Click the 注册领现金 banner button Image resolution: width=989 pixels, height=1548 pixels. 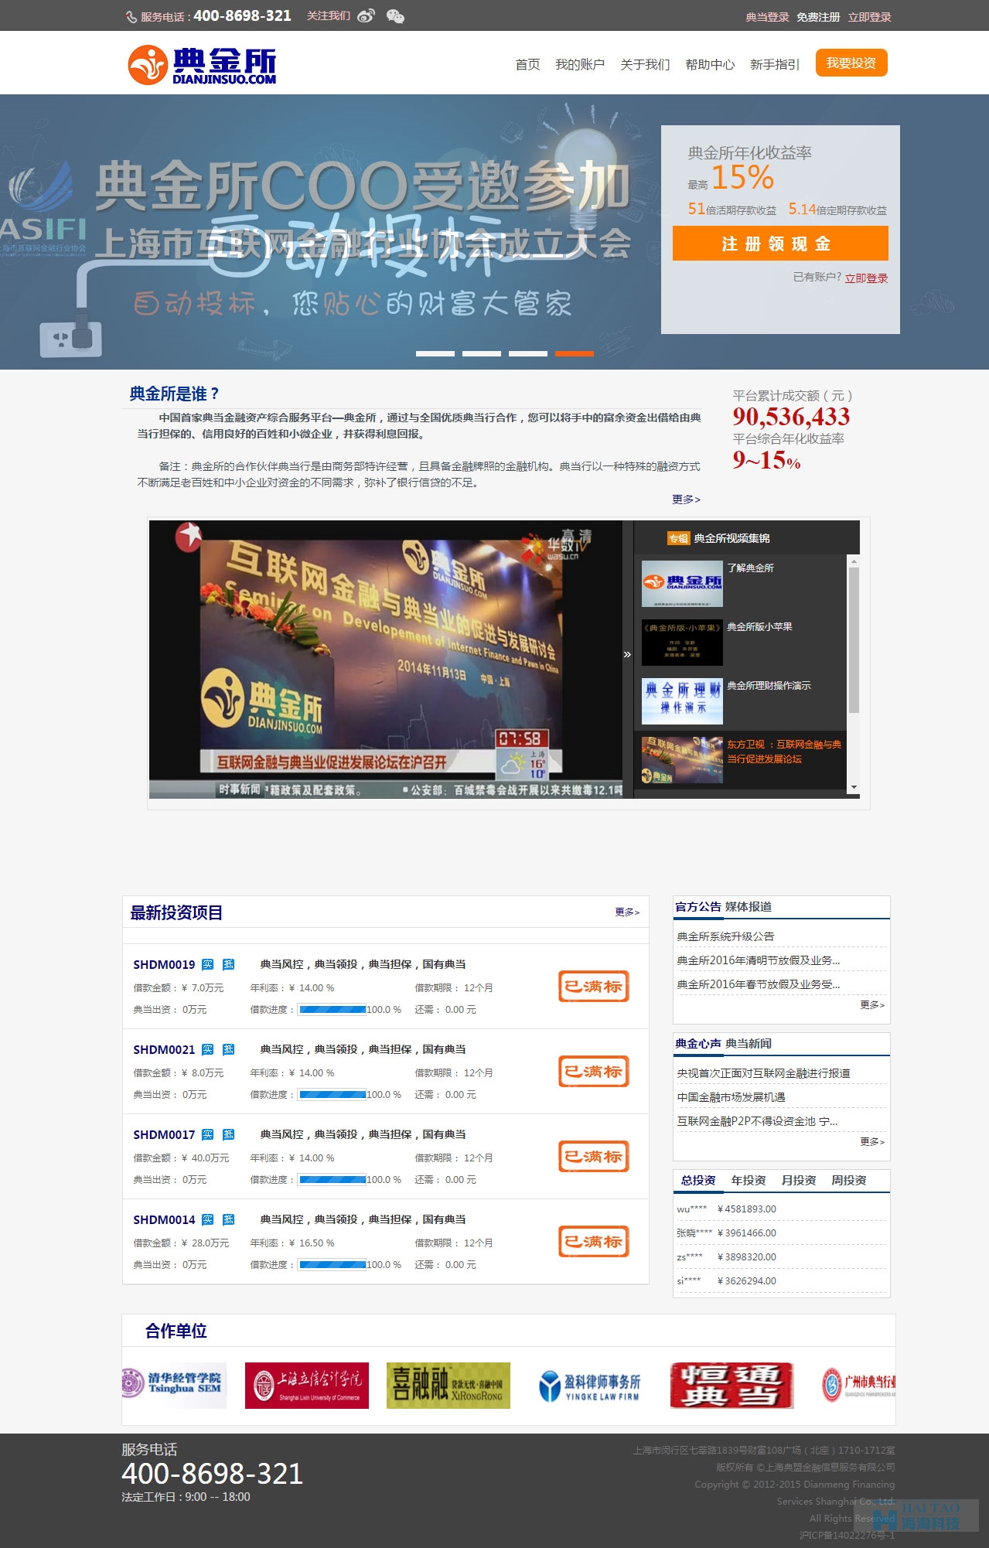(780, 244)
